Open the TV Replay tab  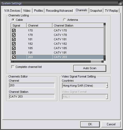click(111, 11)
